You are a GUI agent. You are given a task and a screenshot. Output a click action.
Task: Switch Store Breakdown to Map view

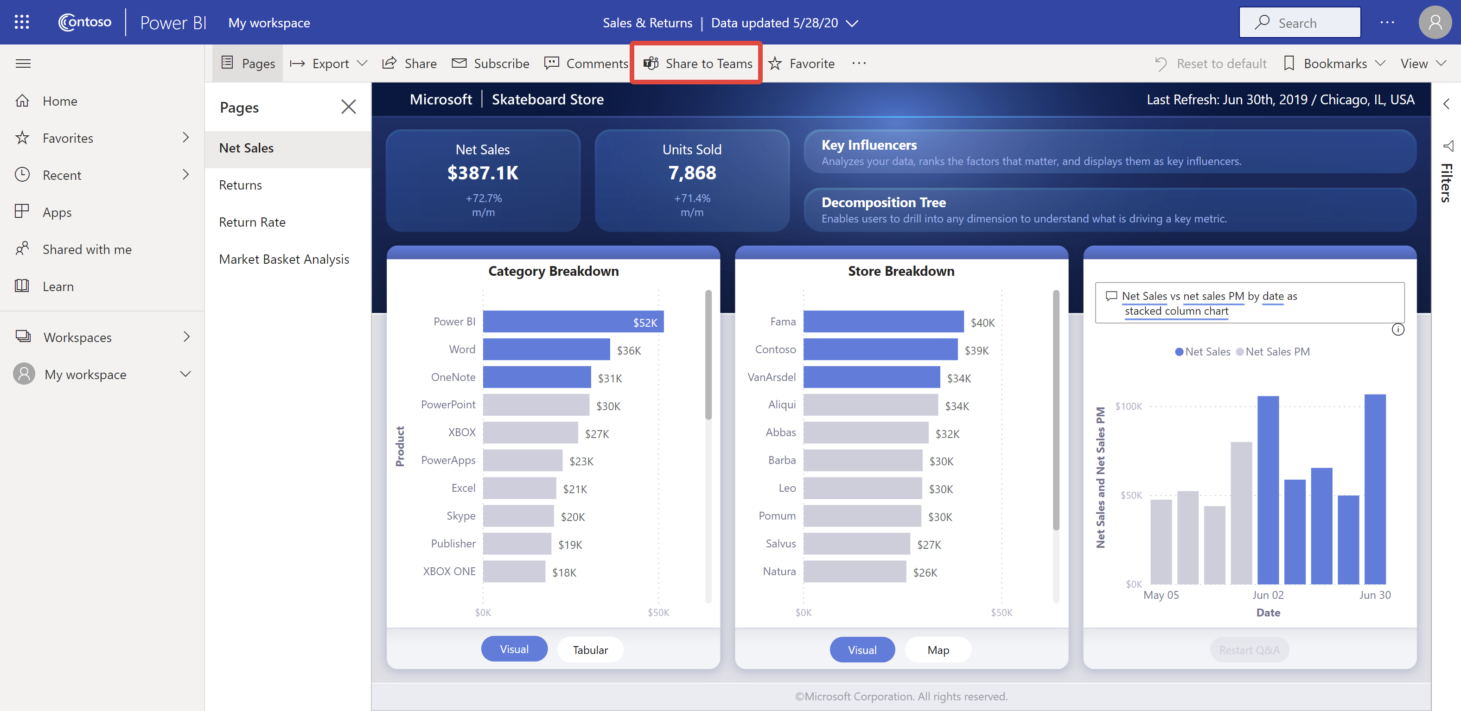click(x=937, y=650)
